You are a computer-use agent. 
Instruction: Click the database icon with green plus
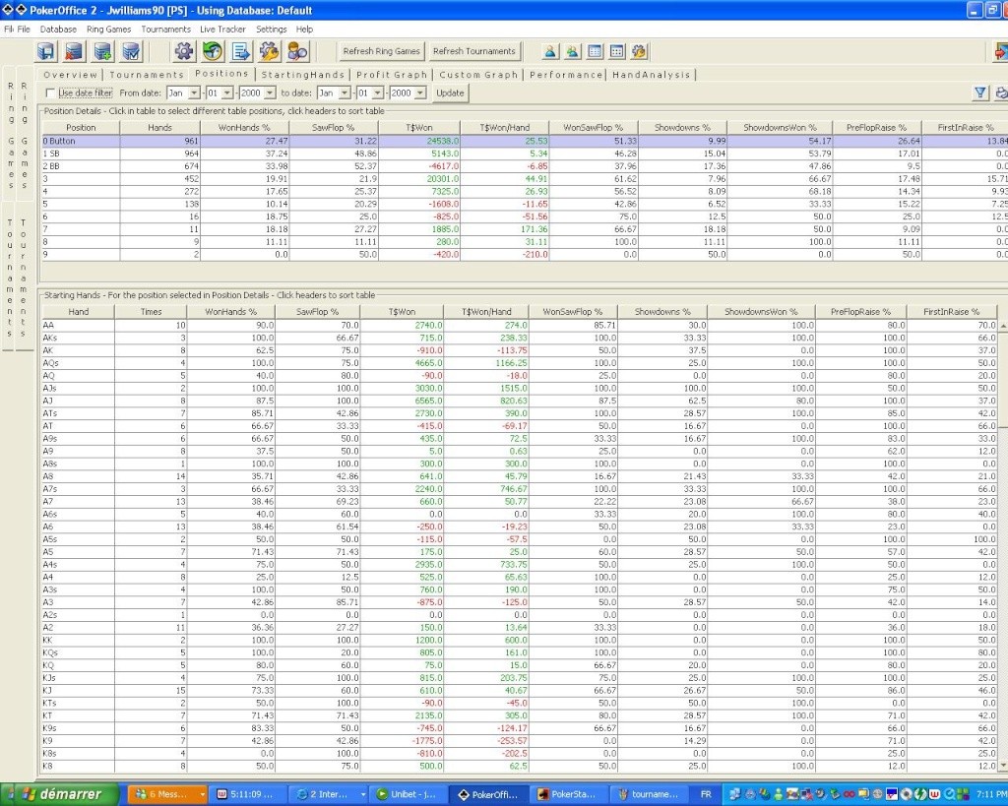pos(102,51)
